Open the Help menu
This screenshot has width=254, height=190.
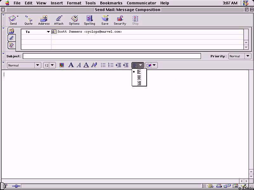[x=165, y=3]
